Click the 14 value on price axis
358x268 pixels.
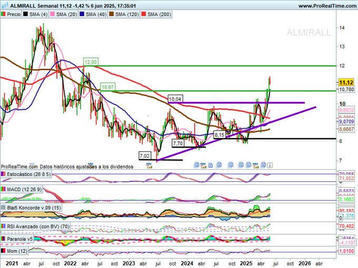(x=342, y=27)
